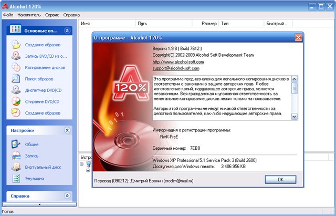Launch the Поиск образов icon

pos(16,79)
